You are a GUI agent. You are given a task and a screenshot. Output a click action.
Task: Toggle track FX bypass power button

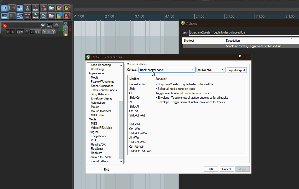point(22,32)
